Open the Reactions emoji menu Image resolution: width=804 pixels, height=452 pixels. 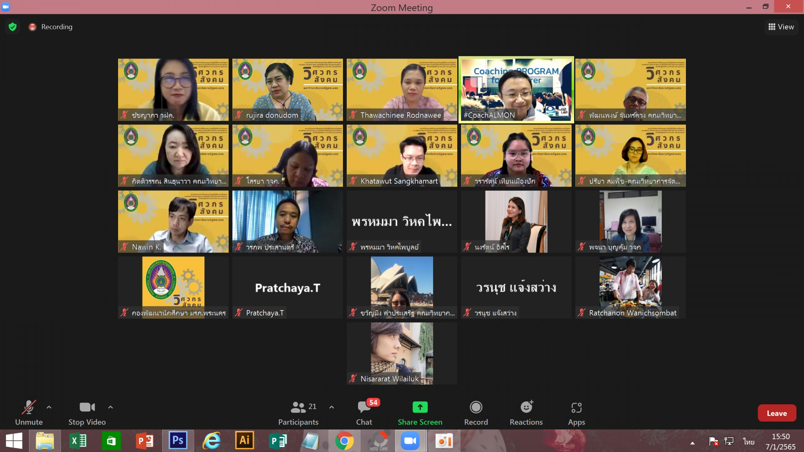click(x=526, y=407)
